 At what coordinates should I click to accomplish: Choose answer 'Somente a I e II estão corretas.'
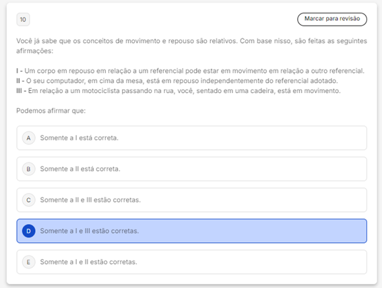pyautogui.click(x=88, y=262)
